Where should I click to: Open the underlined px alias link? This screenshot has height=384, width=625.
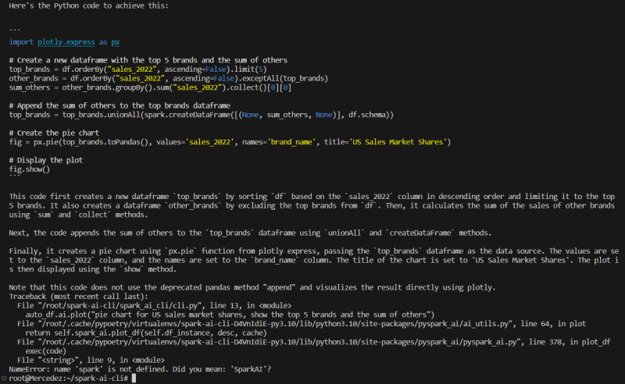tap(116, 42)
